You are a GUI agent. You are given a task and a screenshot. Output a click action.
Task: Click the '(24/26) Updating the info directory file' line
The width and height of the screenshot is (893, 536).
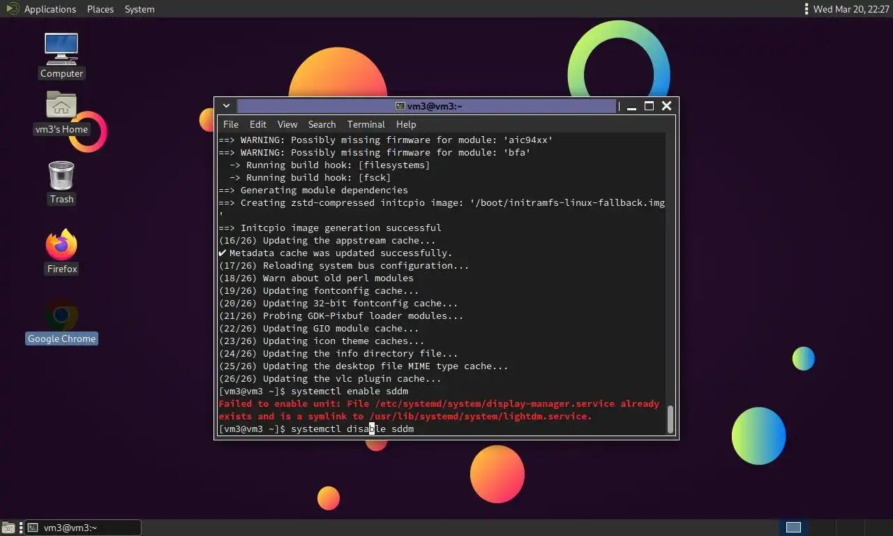coord(338,353)
